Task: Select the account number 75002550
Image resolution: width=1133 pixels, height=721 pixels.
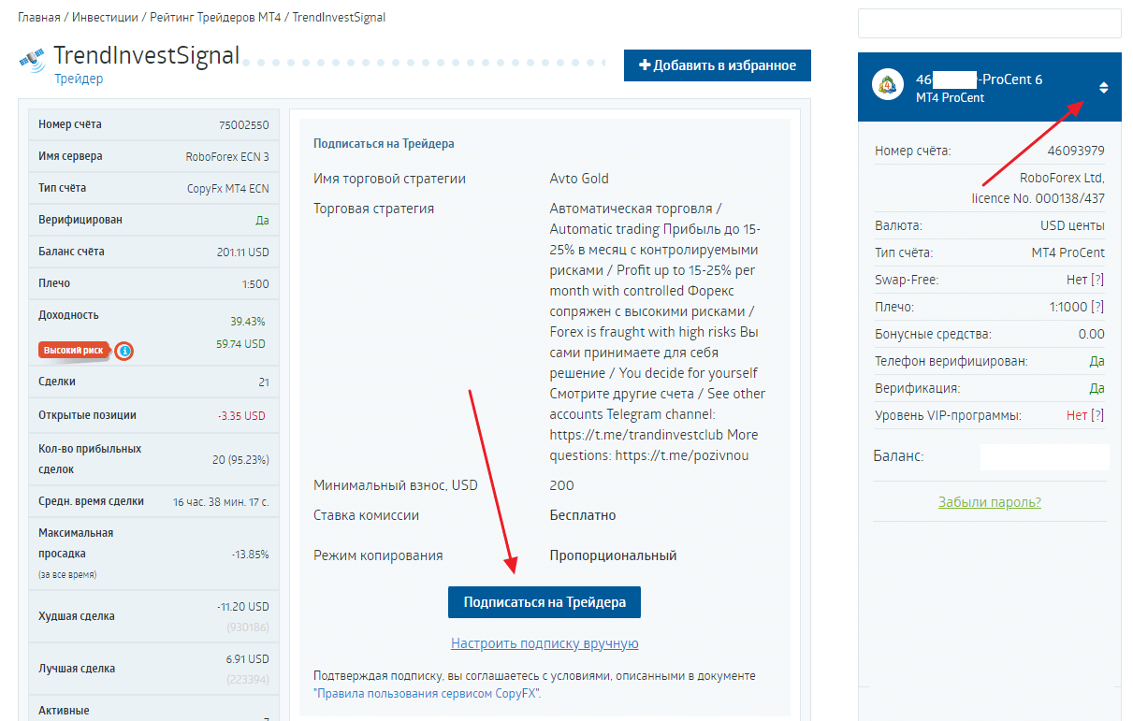Action: click(x=243, y=125)
